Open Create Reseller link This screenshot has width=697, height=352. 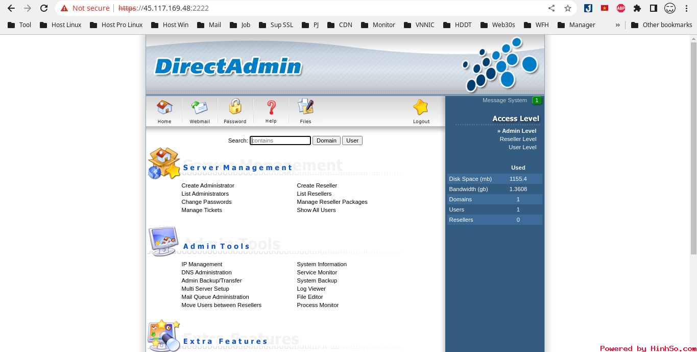pos(317,185)
